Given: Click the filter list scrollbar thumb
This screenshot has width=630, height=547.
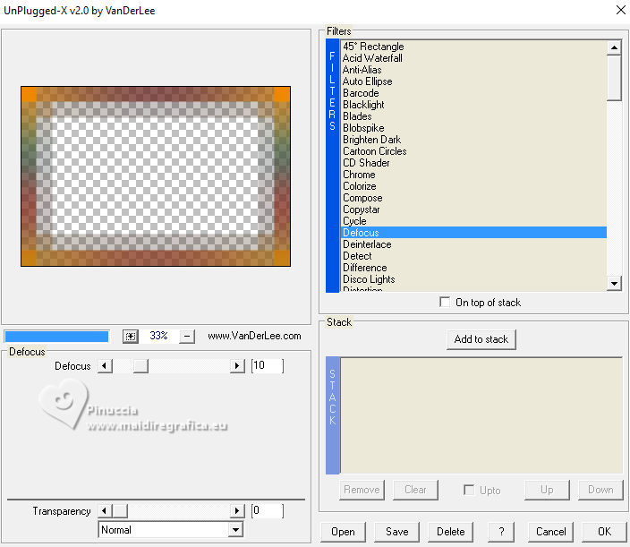Looking at the screenshot, I should tap(614, 78).
